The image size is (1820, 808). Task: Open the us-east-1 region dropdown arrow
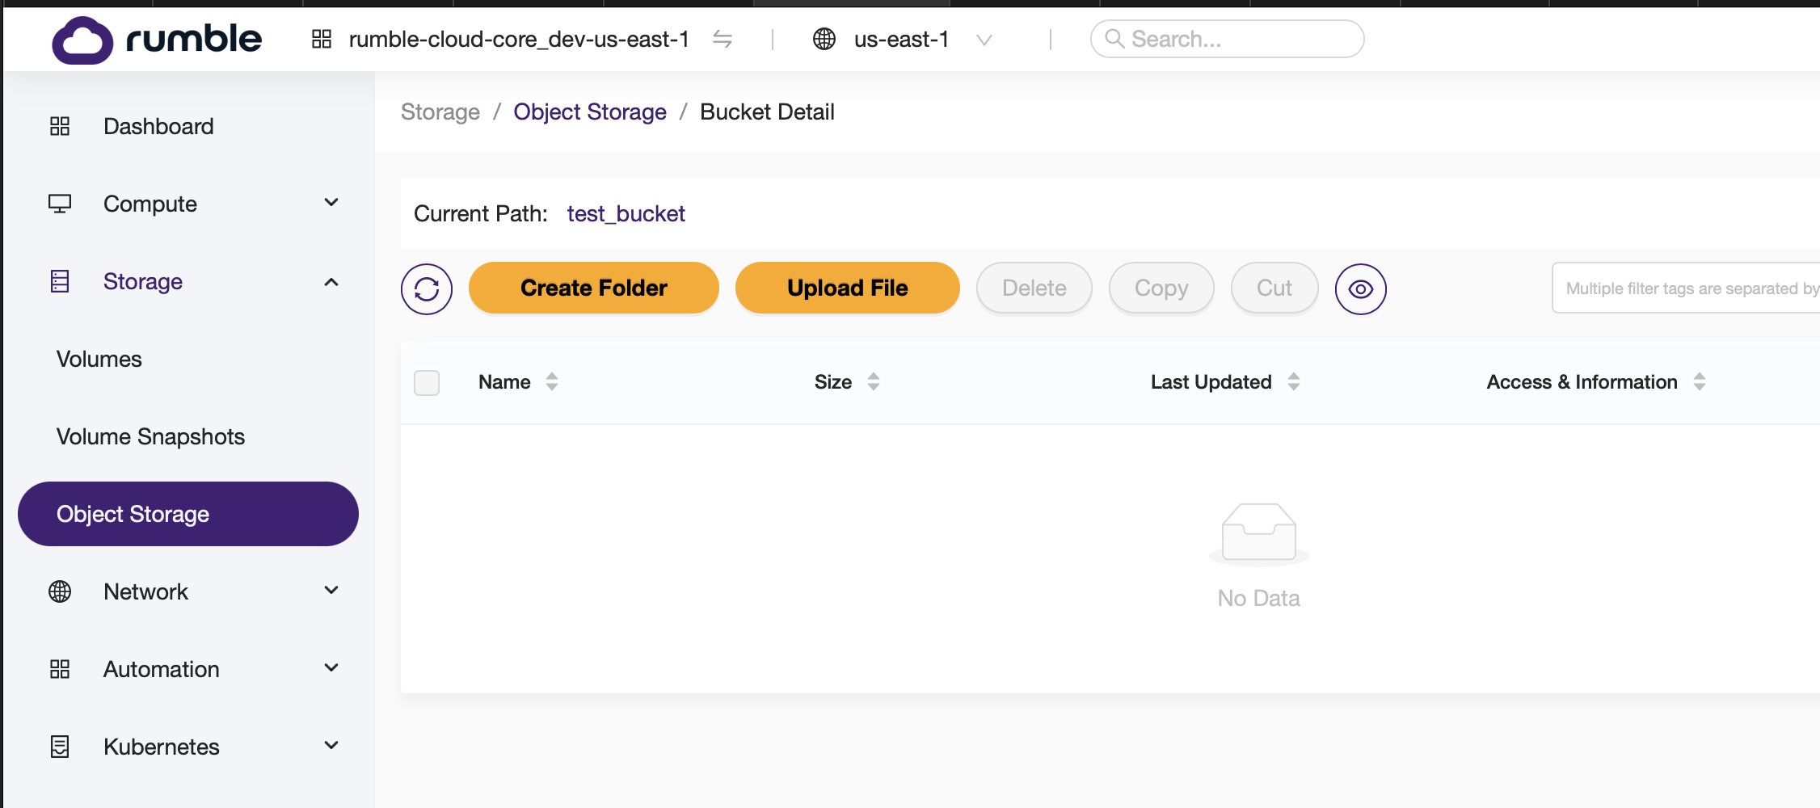pyautogui.click(x=984, y=40)
